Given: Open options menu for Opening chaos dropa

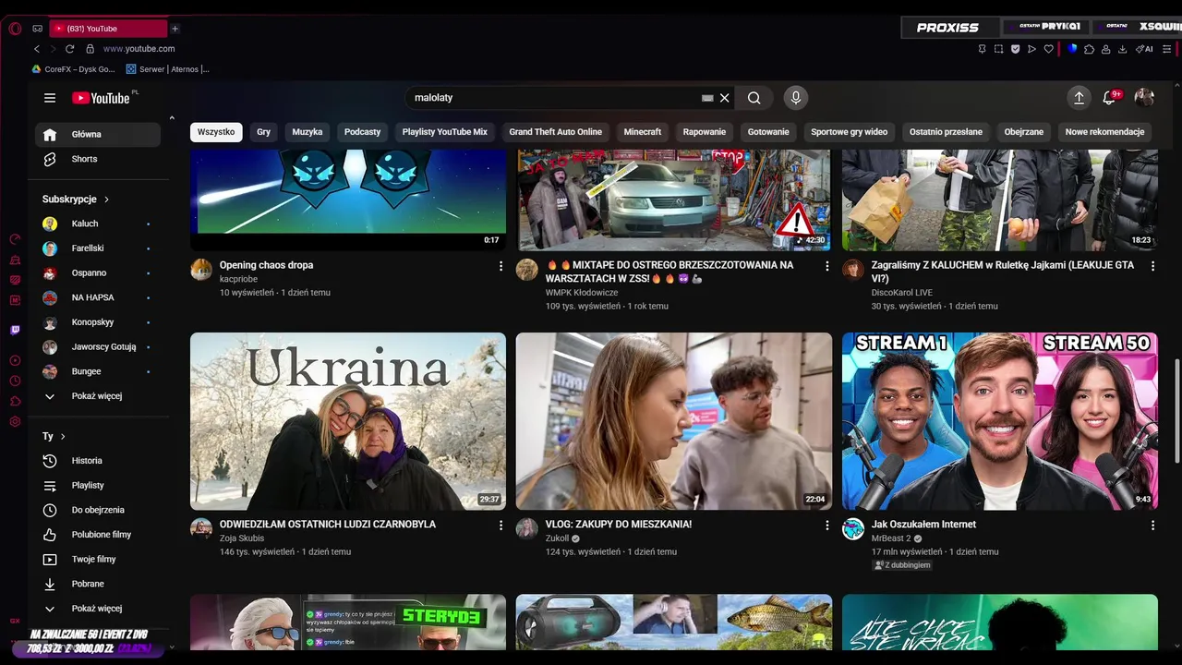Looking at the screenshot, I should (x=501, y=266).
